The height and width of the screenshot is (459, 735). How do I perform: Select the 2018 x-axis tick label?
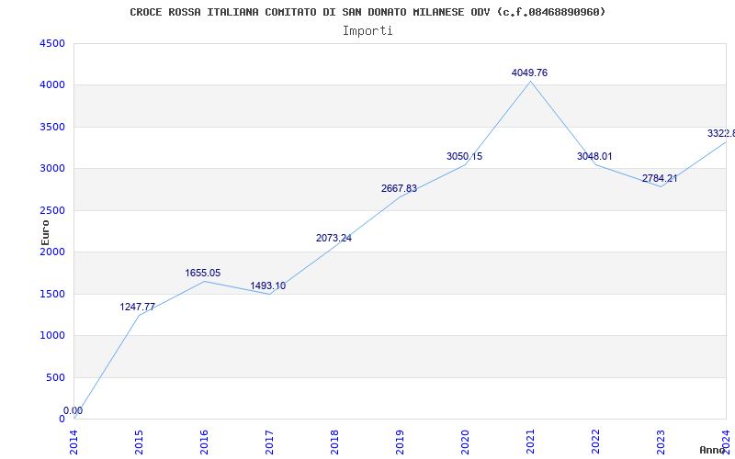click(334, 442)
